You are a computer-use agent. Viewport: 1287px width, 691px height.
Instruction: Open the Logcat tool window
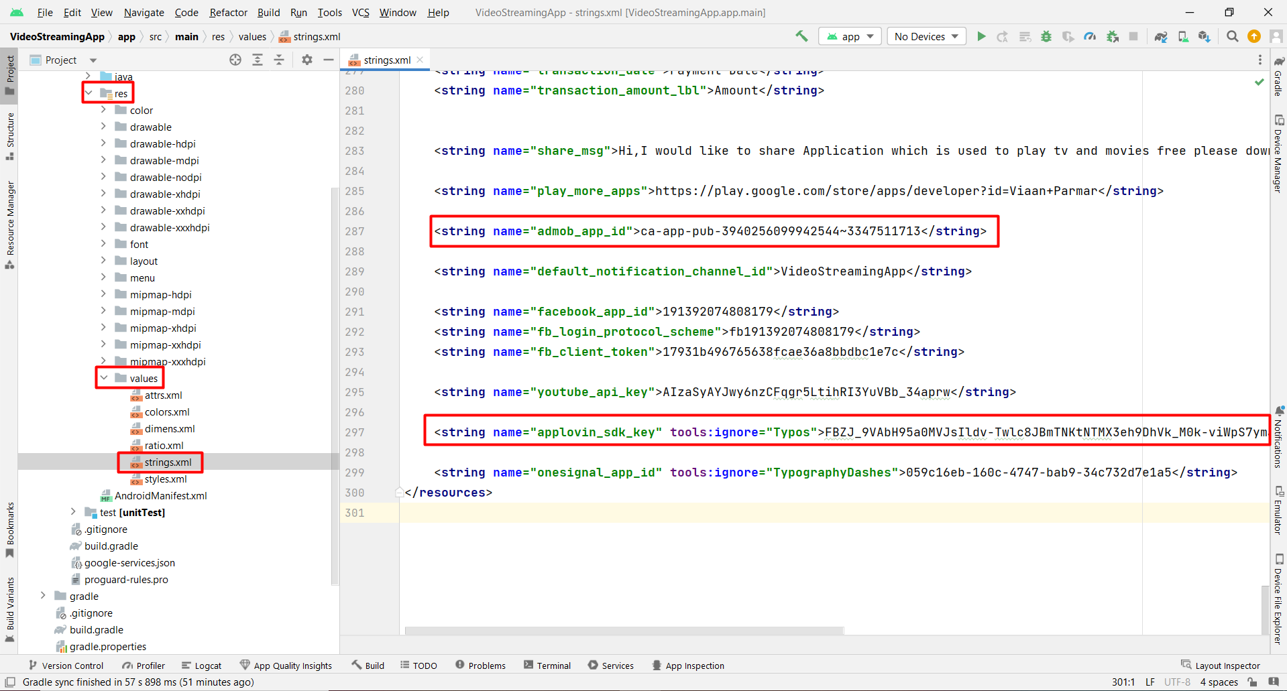tap(201, 666)
